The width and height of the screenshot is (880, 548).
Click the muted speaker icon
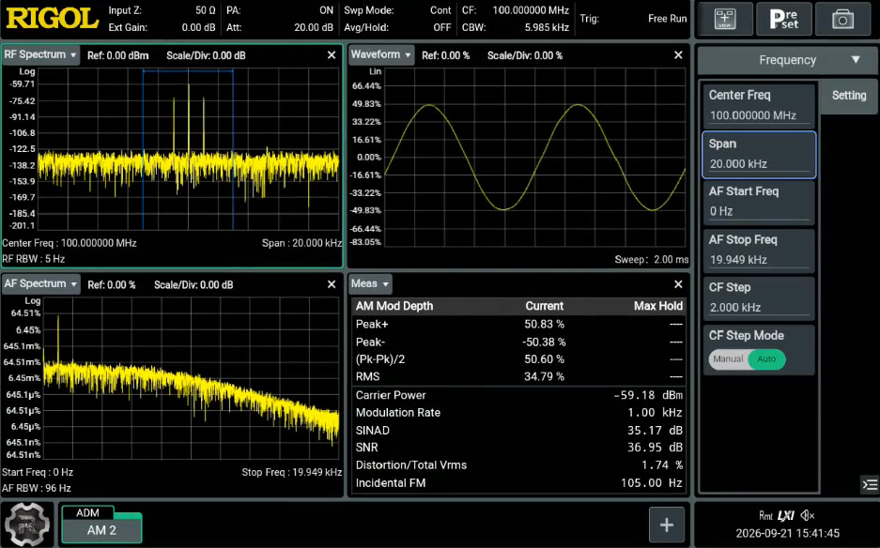click(807, 515)
